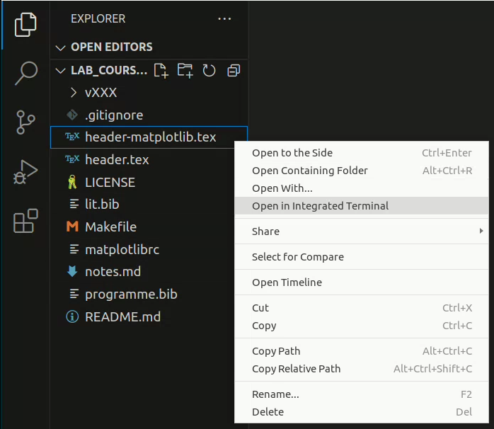Click the New Folder icon
The width and height of the screenshot is (494, 429).
[x=185, y=70]
